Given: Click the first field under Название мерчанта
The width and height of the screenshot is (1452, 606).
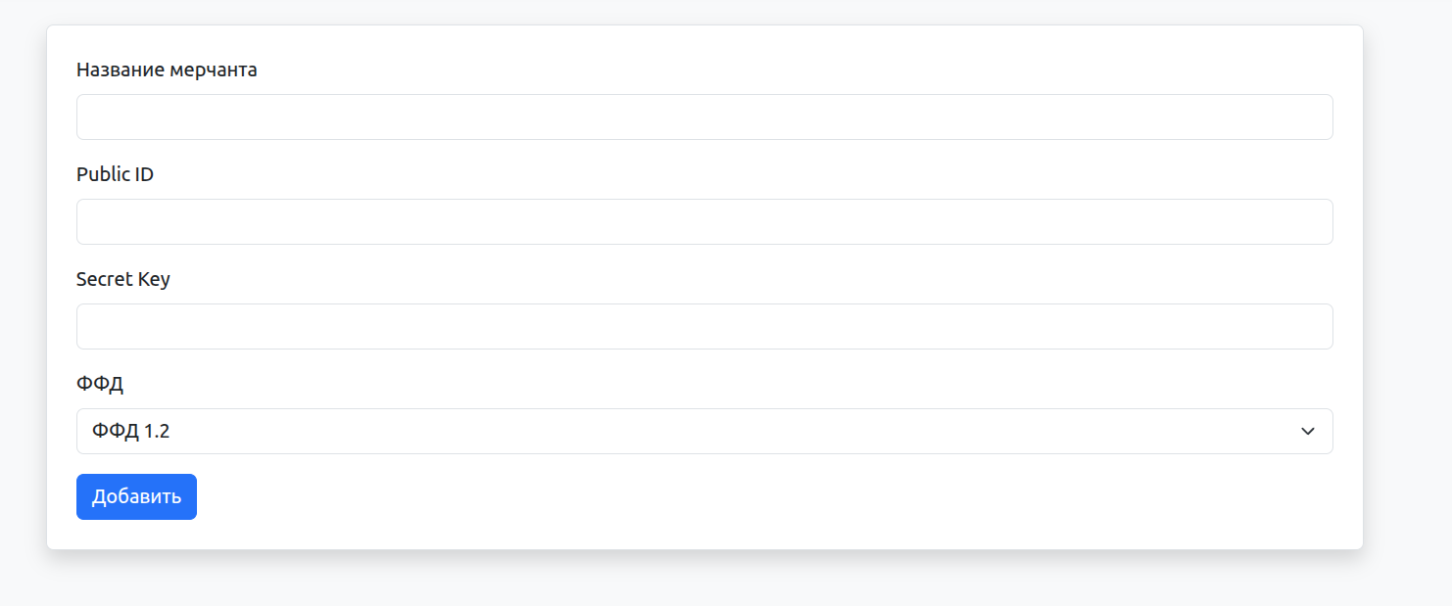Looking at the screenshot, I should tap(703, 117).
